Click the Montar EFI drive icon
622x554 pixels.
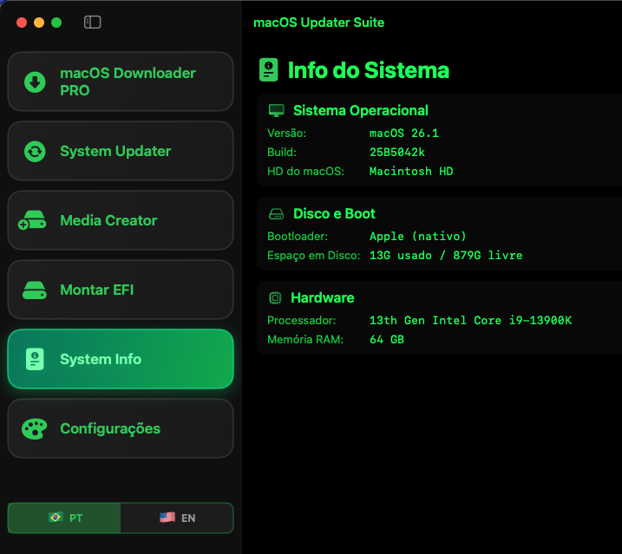pos(35,290)
